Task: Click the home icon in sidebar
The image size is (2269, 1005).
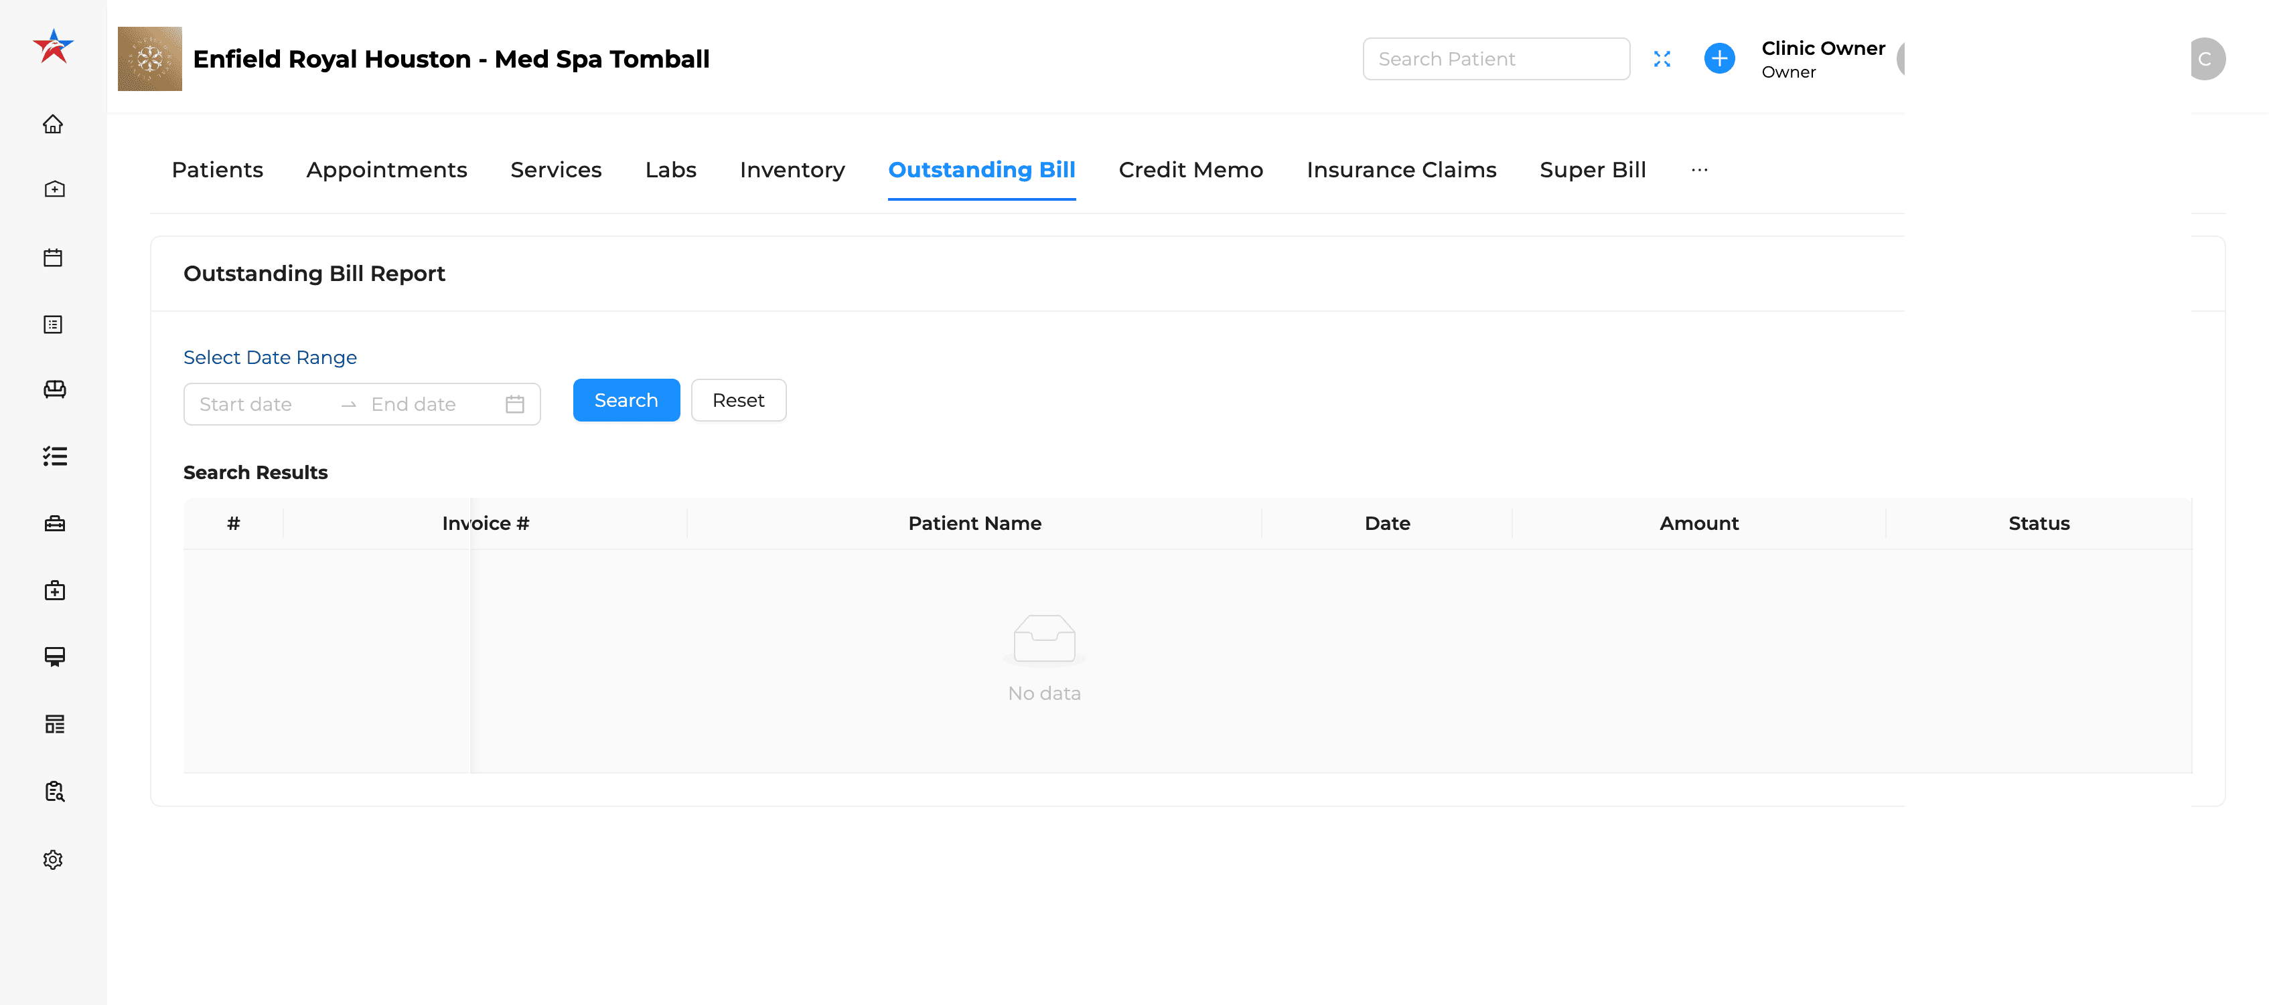Action: click(x=53, y=124)
